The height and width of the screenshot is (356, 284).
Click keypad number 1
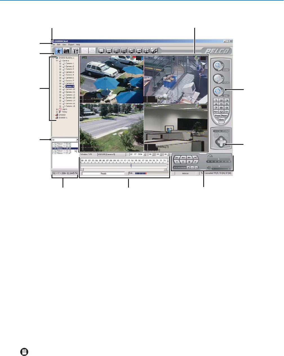click(x=216, y=100)
